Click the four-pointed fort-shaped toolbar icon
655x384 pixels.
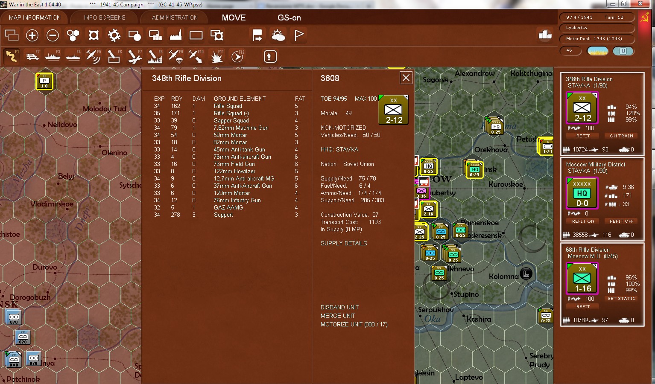[94, 35]
